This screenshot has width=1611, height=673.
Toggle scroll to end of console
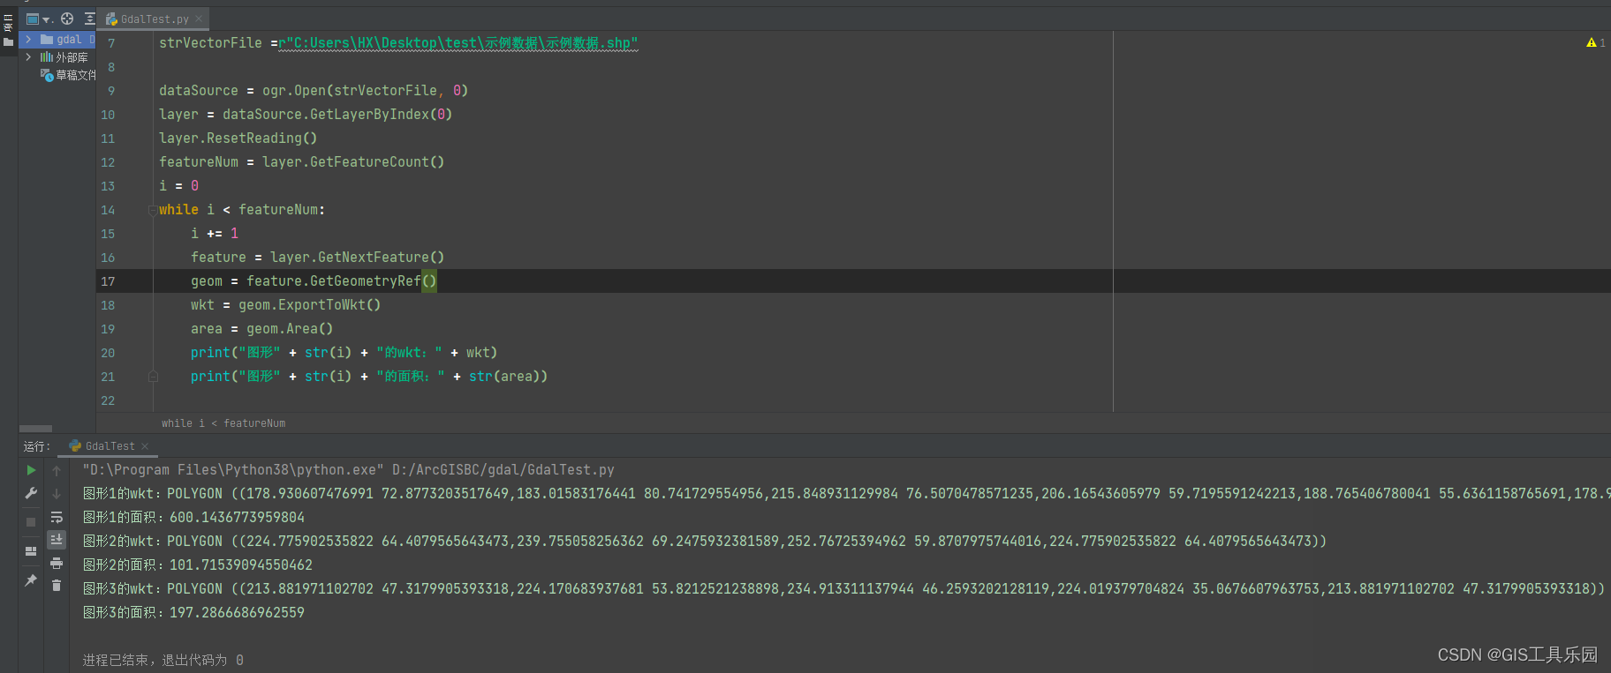(57, 540)
